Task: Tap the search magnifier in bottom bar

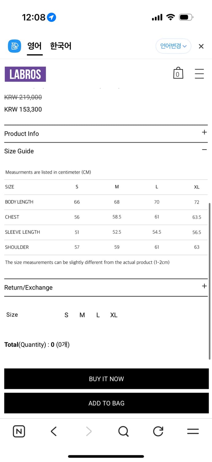Action: (123, 431)
